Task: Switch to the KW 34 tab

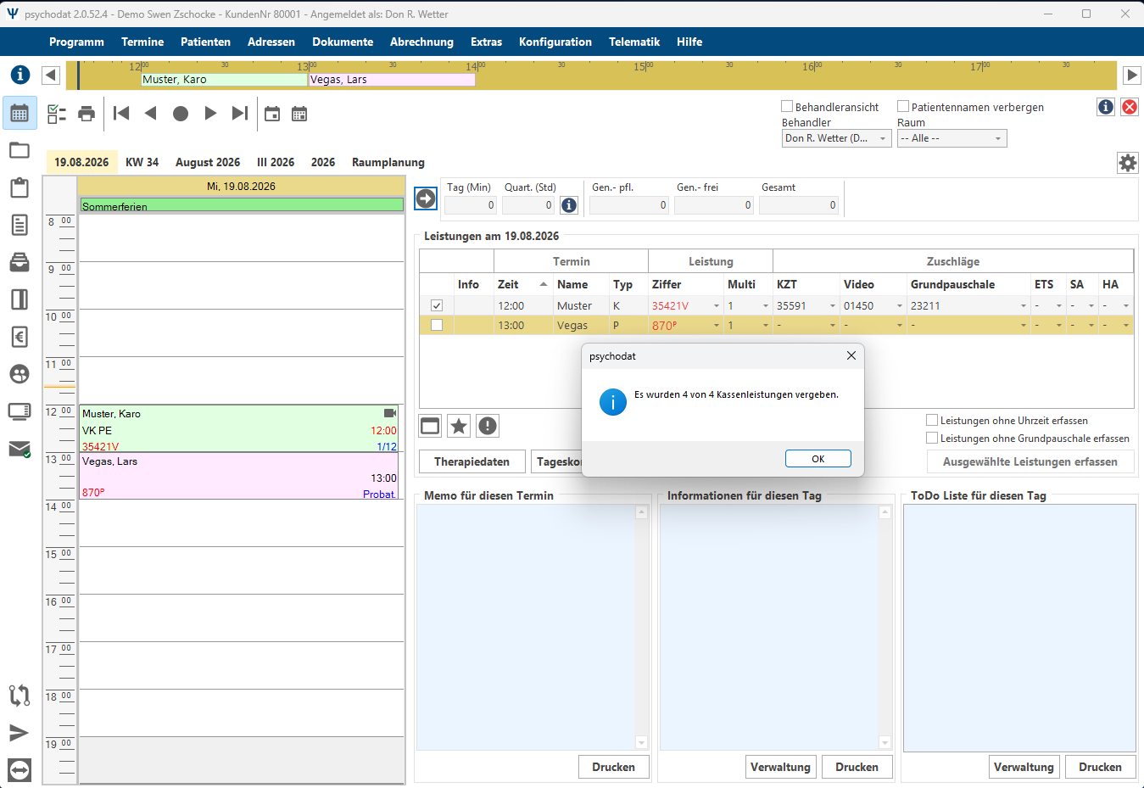Action: (x=142, y=162)
